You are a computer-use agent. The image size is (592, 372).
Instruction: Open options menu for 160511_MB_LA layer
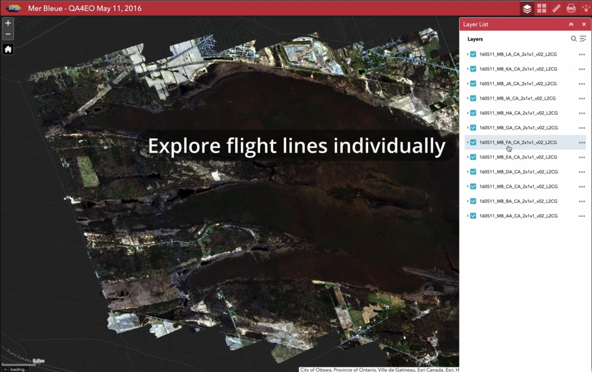pos(582,54)
